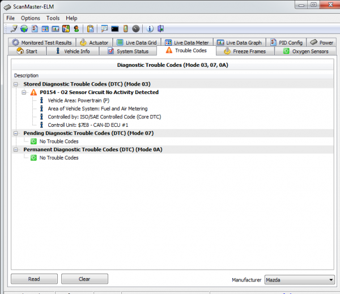Switch to the Freeze Frames tab
Viewport: 340px width, 294px height.
click(x=245, y=51)
